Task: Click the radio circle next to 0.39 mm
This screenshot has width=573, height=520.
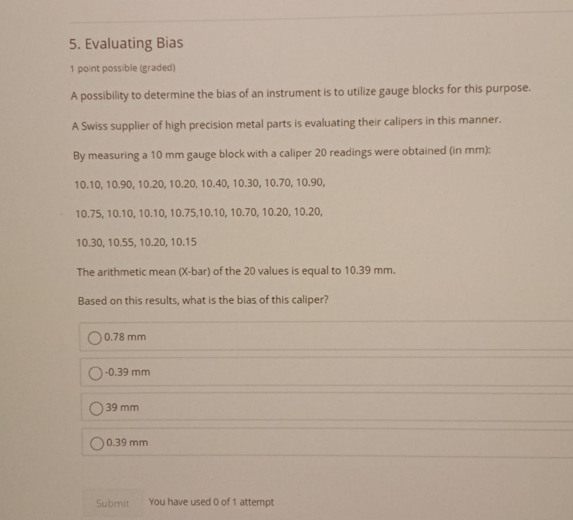Action: click(x=96, y=443)
